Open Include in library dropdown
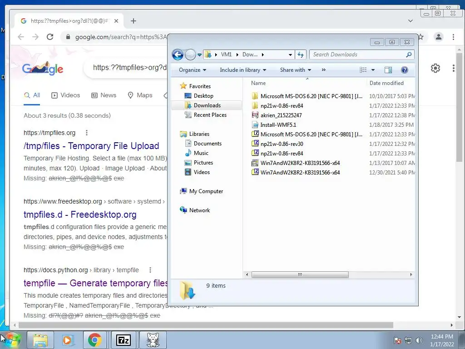465x349 pixels. point(243,70)
